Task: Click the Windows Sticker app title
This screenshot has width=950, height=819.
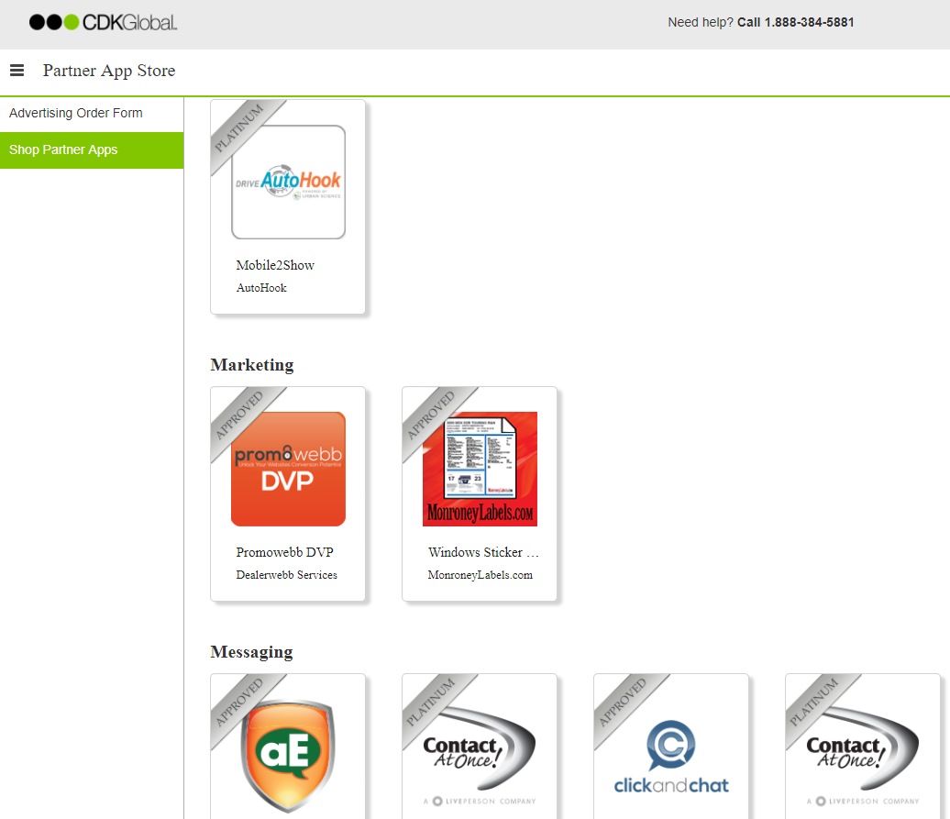Action: tap(483, 552)
